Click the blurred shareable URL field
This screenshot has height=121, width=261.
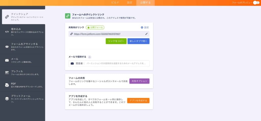(109, 34)
